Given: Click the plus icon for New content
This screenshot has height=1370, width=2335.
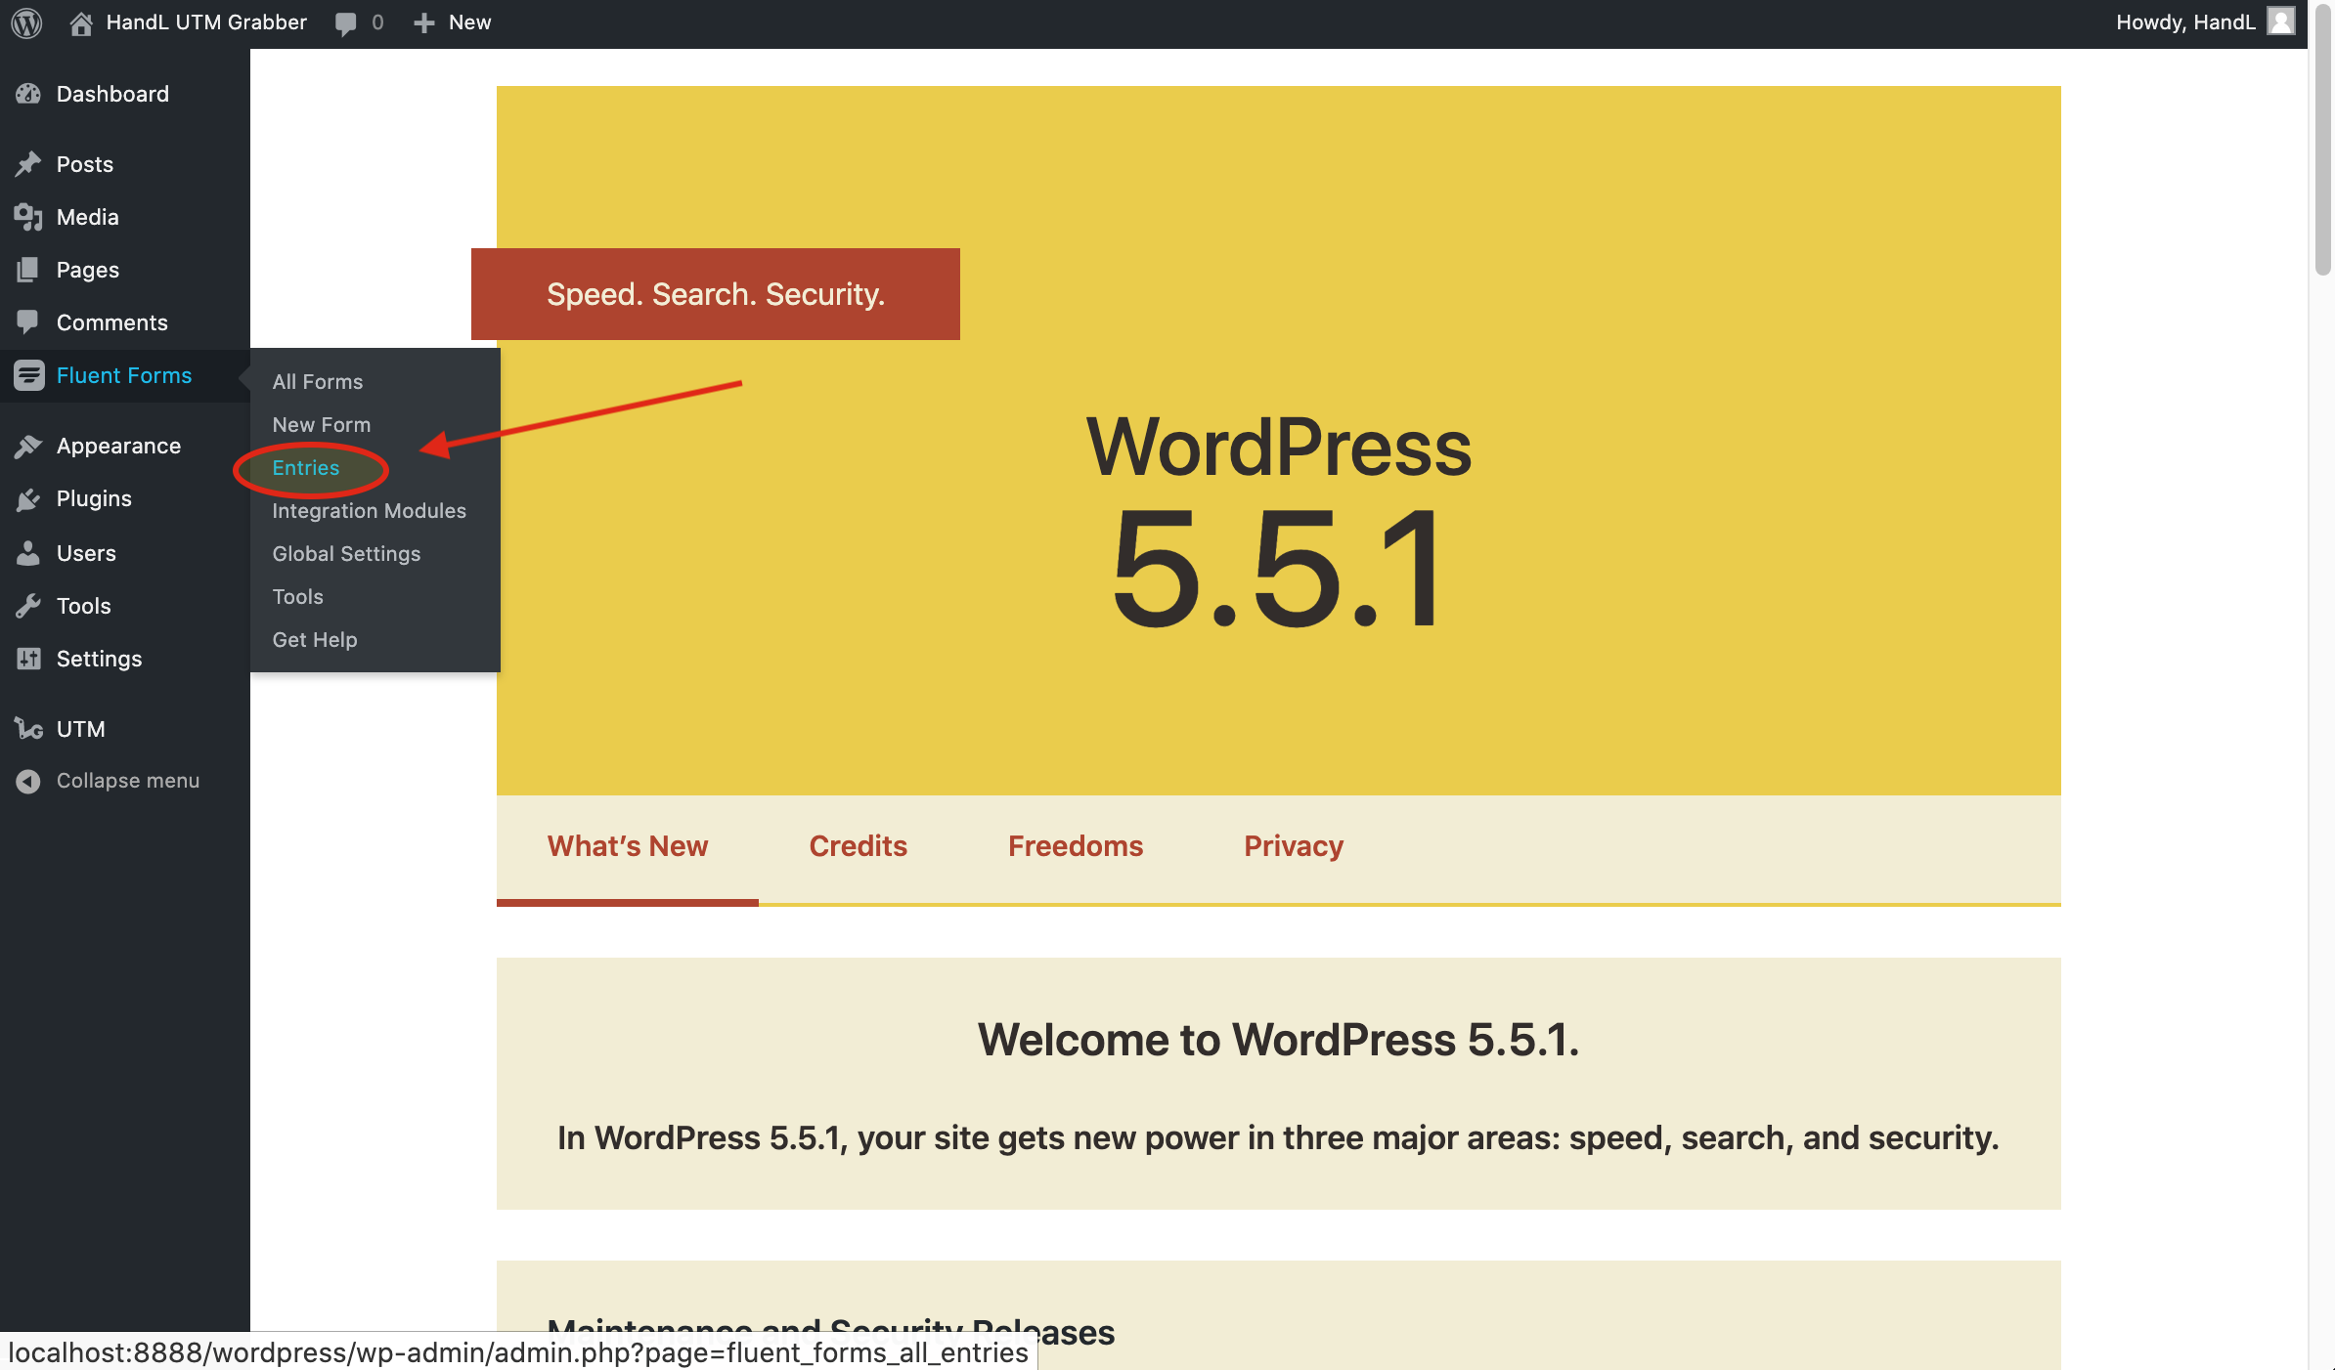Looking at the screenshot, I should 423,22.
